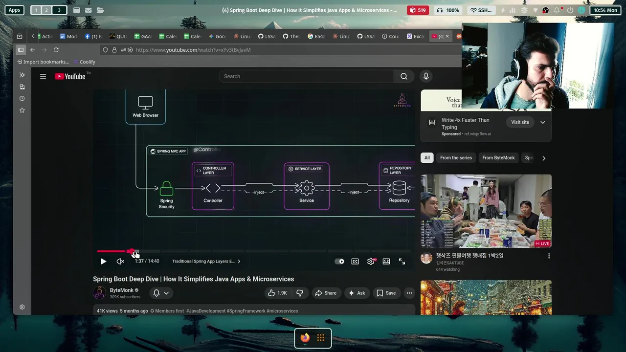Switch to the Facebook (1) tab
The width and height of the screenshot is (626, 352).
[93, 36]
